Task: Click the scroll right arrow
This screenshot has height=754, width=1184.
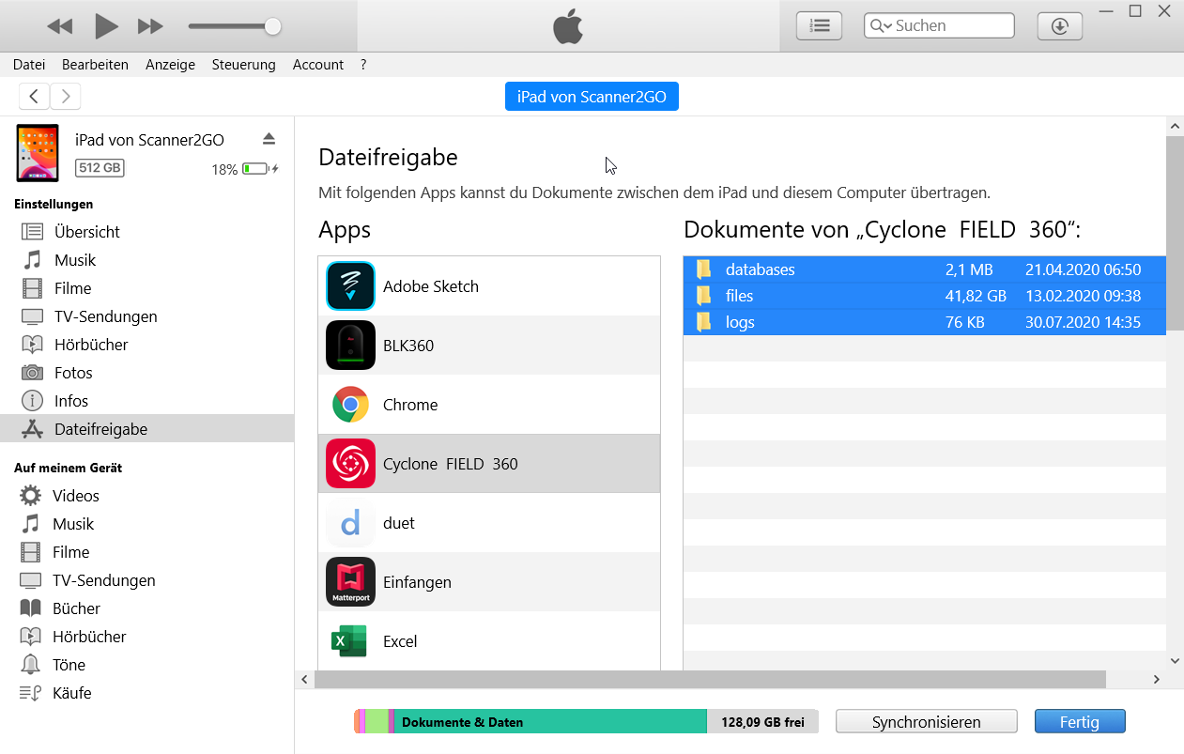Action: click(1157, 679)
